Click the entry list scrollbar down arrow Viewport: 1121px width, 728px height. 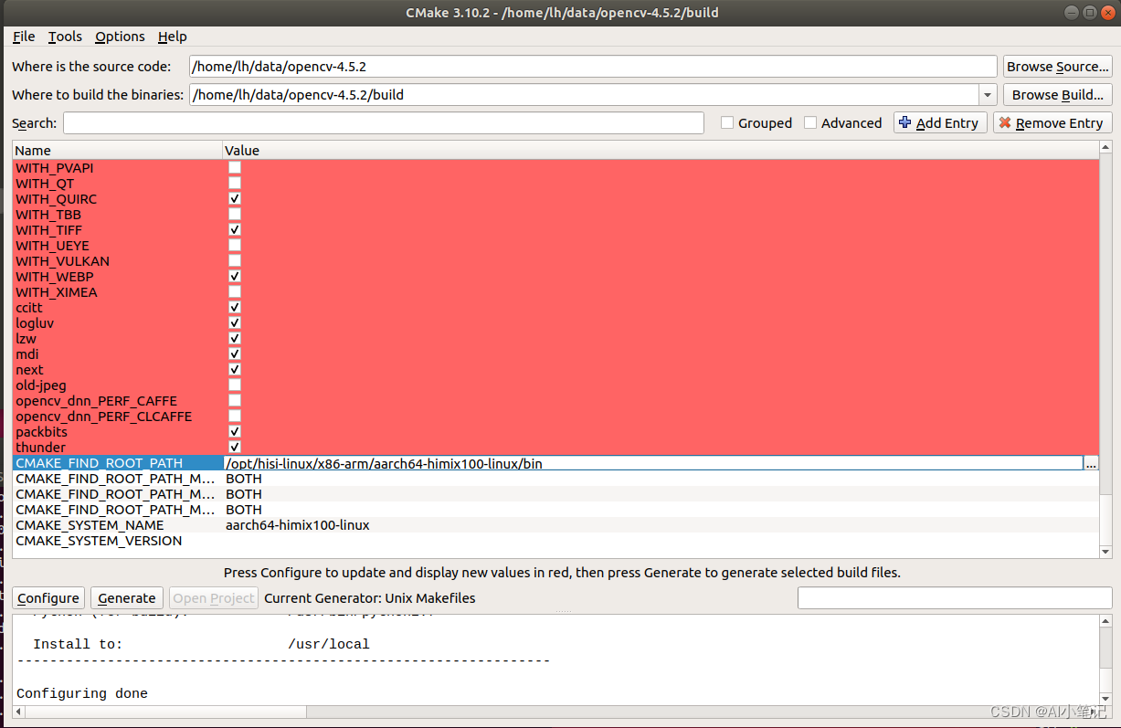(1106, 552)
